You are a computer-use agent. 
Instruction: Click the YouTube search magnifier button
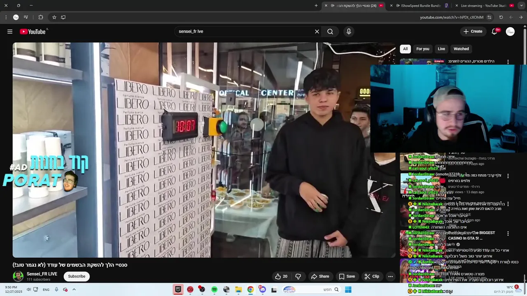(x=330, y=32)
